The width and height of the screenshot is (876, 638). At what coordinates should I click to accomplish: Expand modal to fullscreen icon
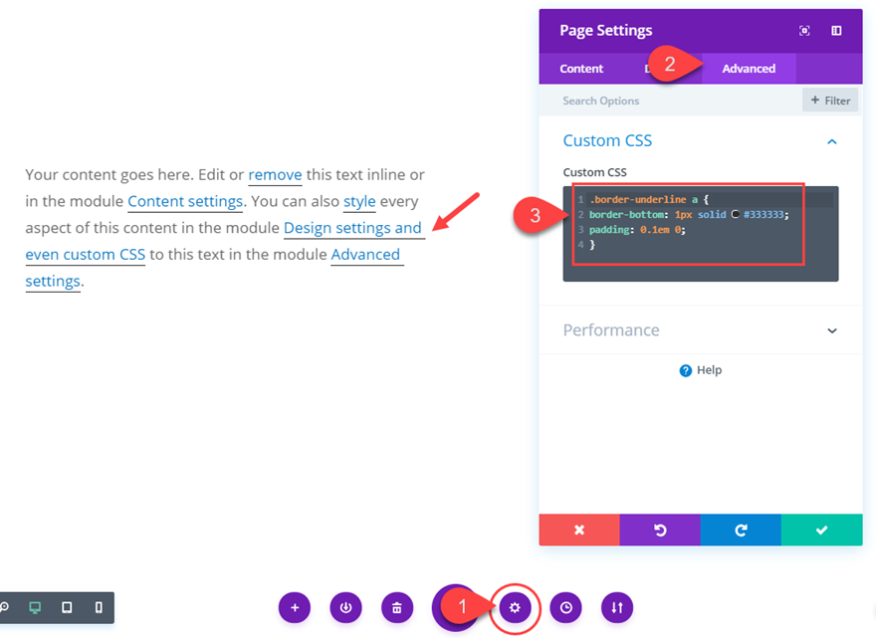[x=804, y=31]
